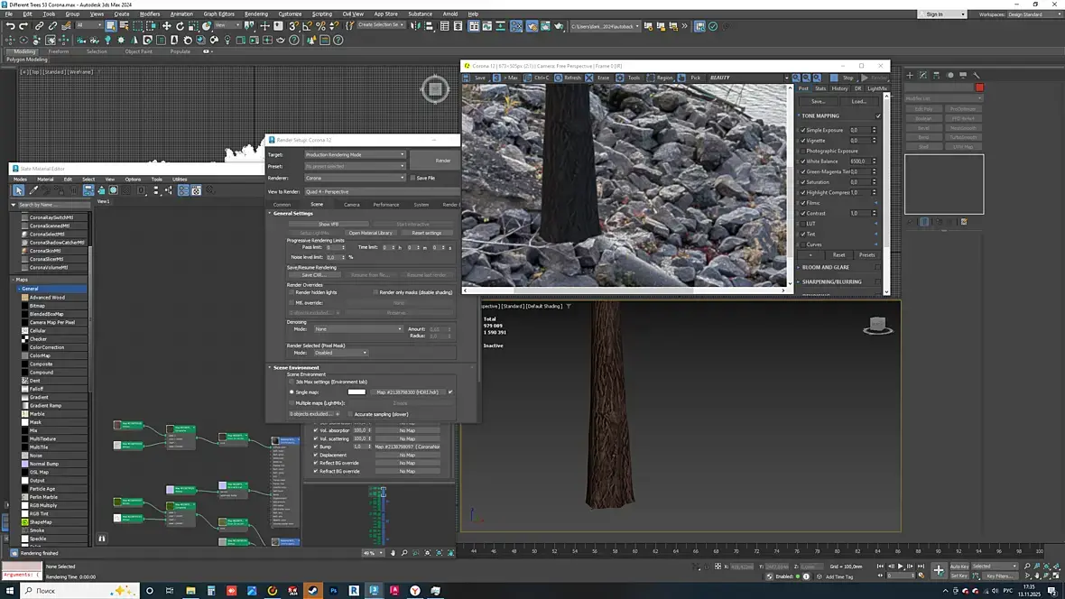This screenshot has width=1065, height=599.
Task: Open the Denoising Mode dropdown
Action: point(358,329)
